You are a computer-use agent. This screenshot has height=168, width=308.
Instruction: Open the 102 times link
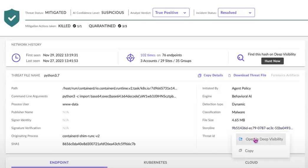(147, 55)
